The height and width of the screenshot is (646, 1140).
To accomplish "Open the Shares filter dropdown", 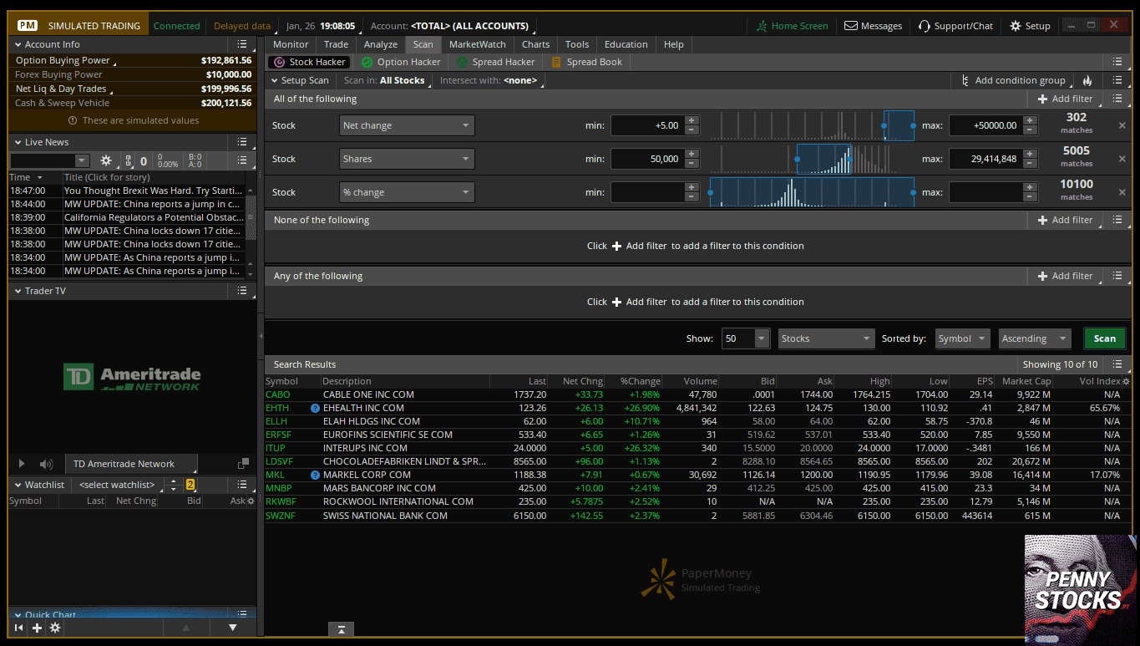I will (407, 159).
